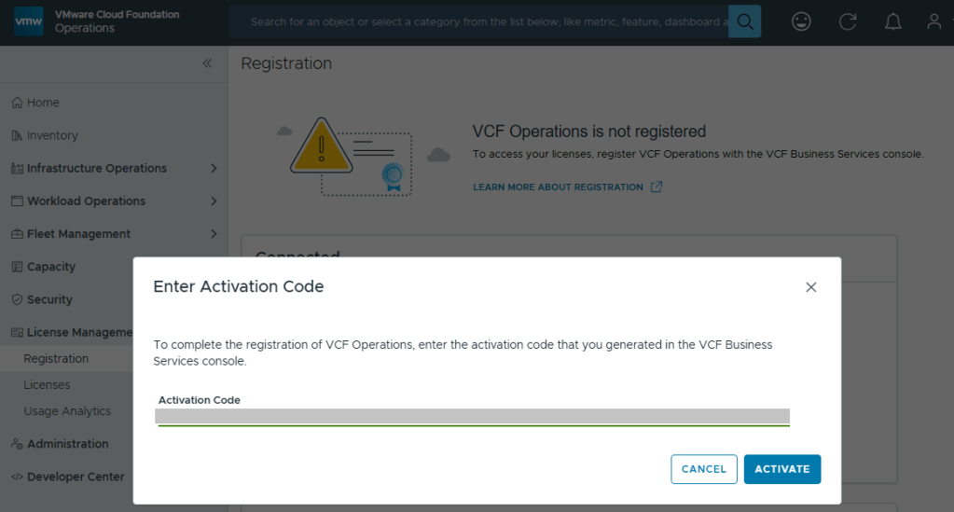954x512 pixels.
Task: Open the Home menu item
Action: pos(43,103)
